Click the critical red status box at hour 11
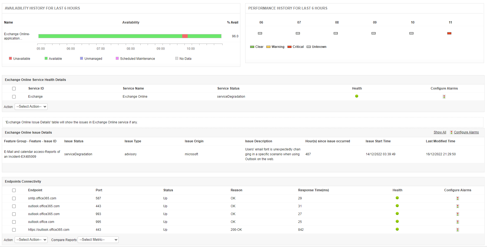Screen dimensions: 487x247 449,33
